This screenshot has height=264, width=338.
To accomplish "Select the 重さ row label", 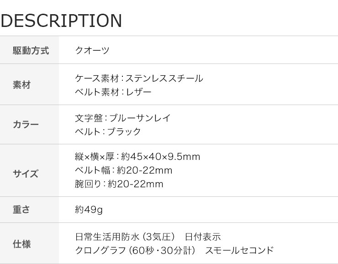I will tap(21, 210).
